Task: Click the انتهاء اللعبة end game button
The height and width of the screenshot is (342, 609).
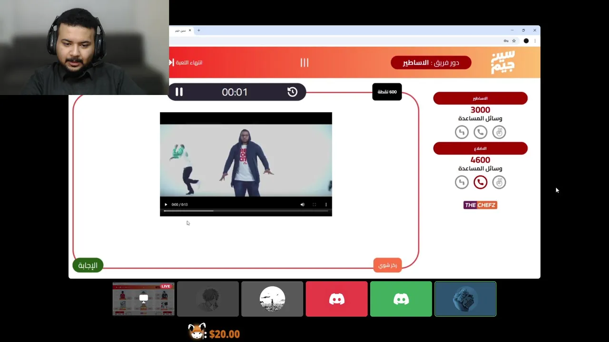Action: pos(186,63)
